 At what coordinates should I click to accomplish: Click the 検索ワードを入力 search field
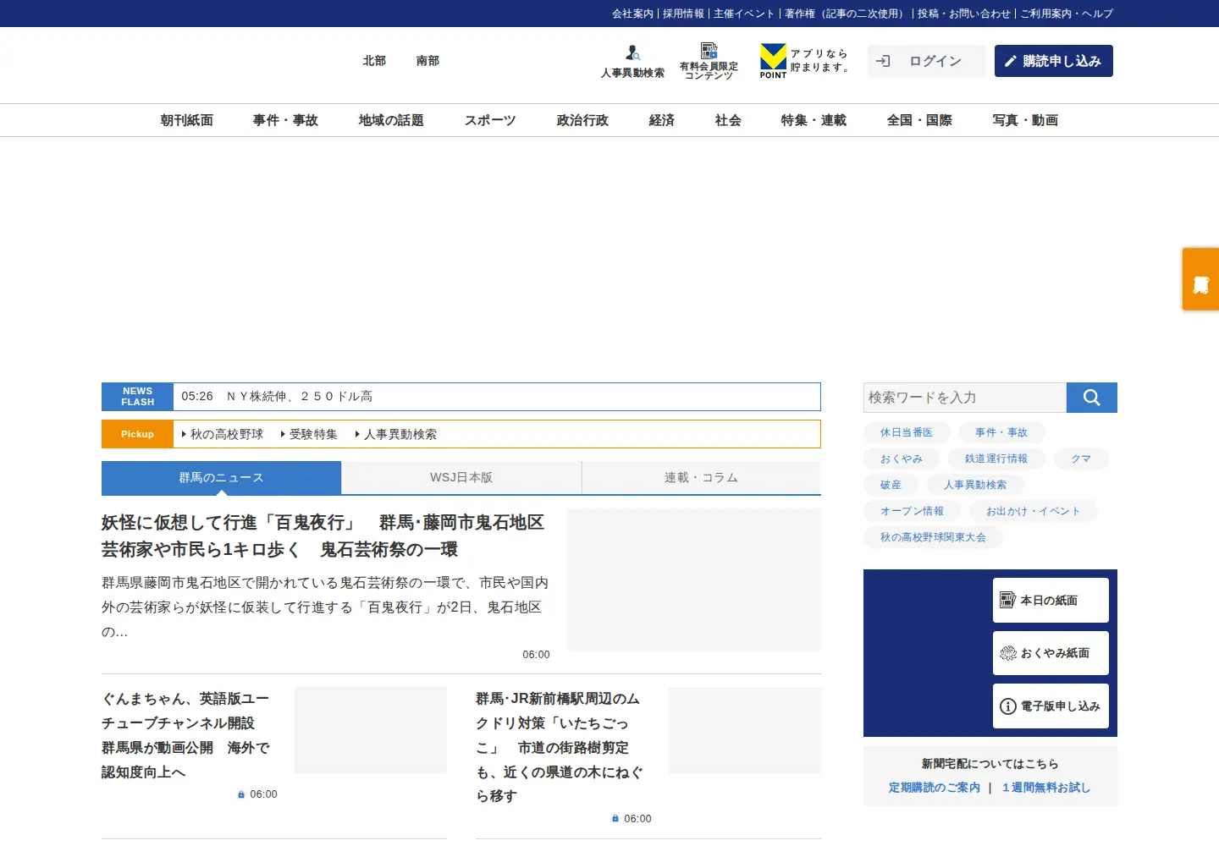coord(965,398)
